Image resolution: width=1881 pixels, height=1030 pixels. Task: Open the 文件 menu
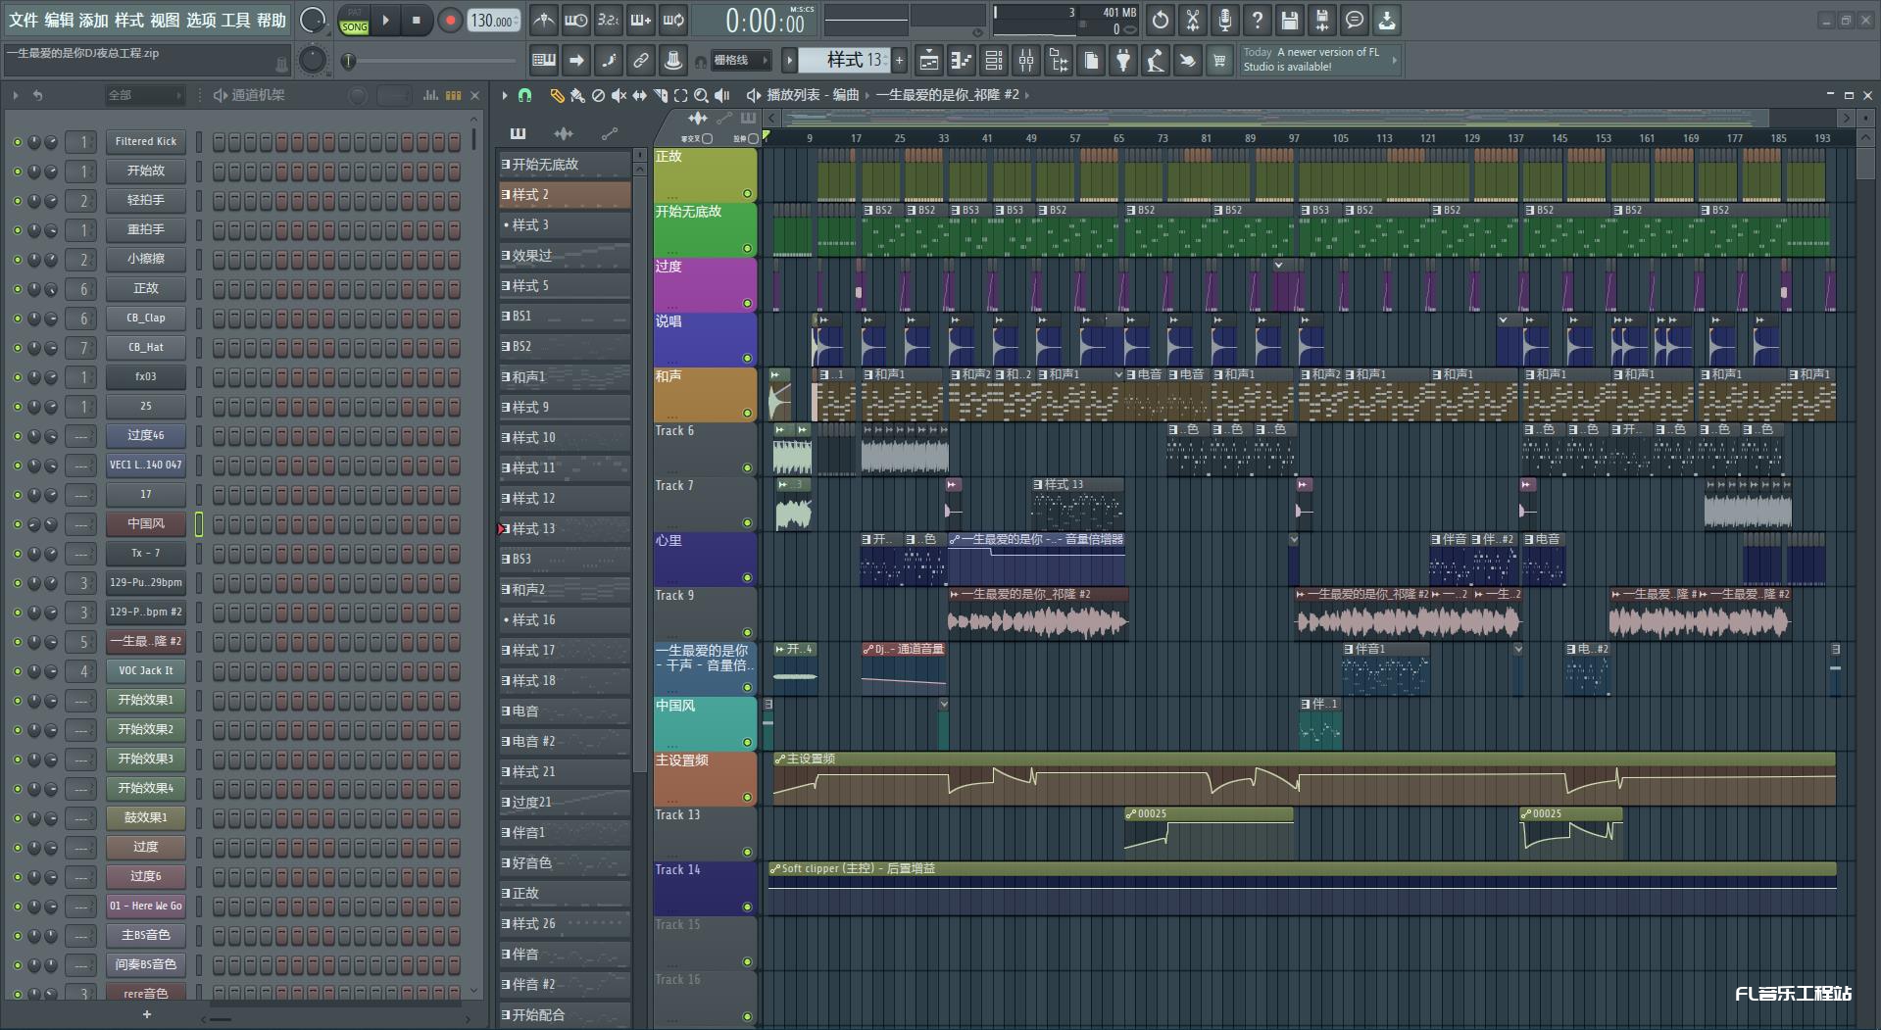point(24,20)
